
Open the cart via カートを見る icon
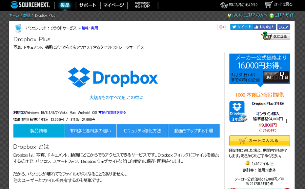pyautogui.click(x=278, y=4)
